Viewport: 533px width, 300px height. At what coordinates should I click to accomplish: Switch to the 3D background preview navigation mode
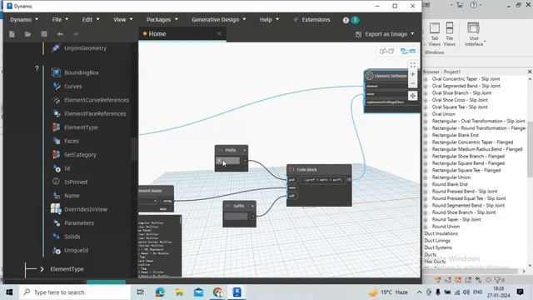[x=386, y=51]
